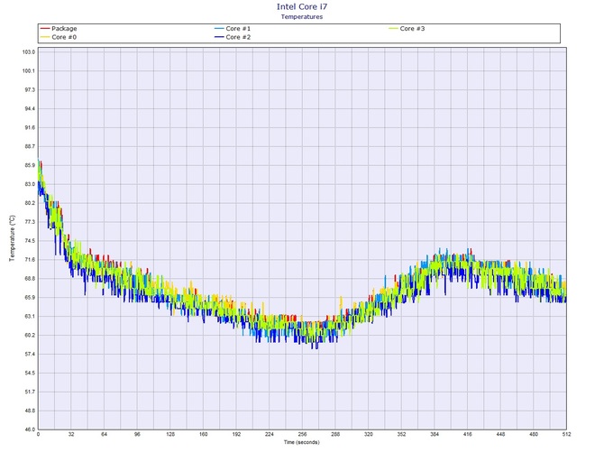Click the Time (seconds) axis label

click(302, 442)
